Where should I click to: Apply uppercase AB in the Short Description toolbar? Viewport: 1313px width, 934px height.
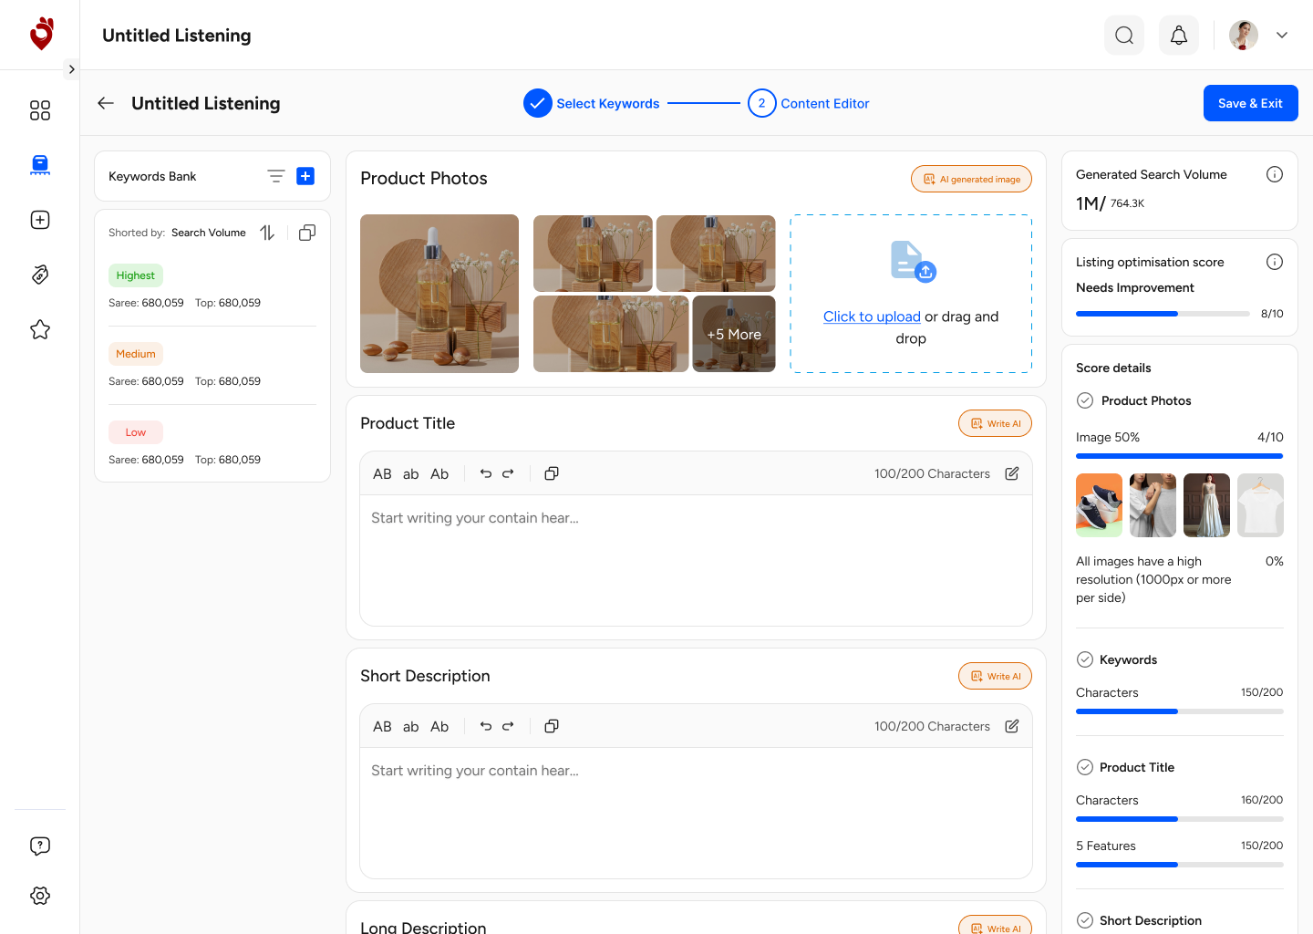pos(382,727)
